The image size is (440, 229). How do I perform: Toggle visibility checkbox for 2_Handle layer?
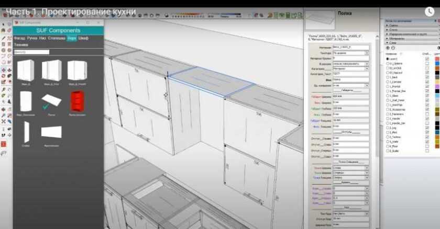click(x=427, y=118)
